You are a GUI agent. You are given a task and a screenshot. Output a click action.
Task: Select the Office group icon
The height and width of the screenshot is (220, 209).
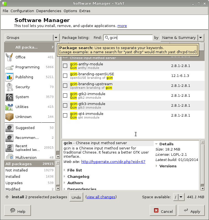click(9, 57)
